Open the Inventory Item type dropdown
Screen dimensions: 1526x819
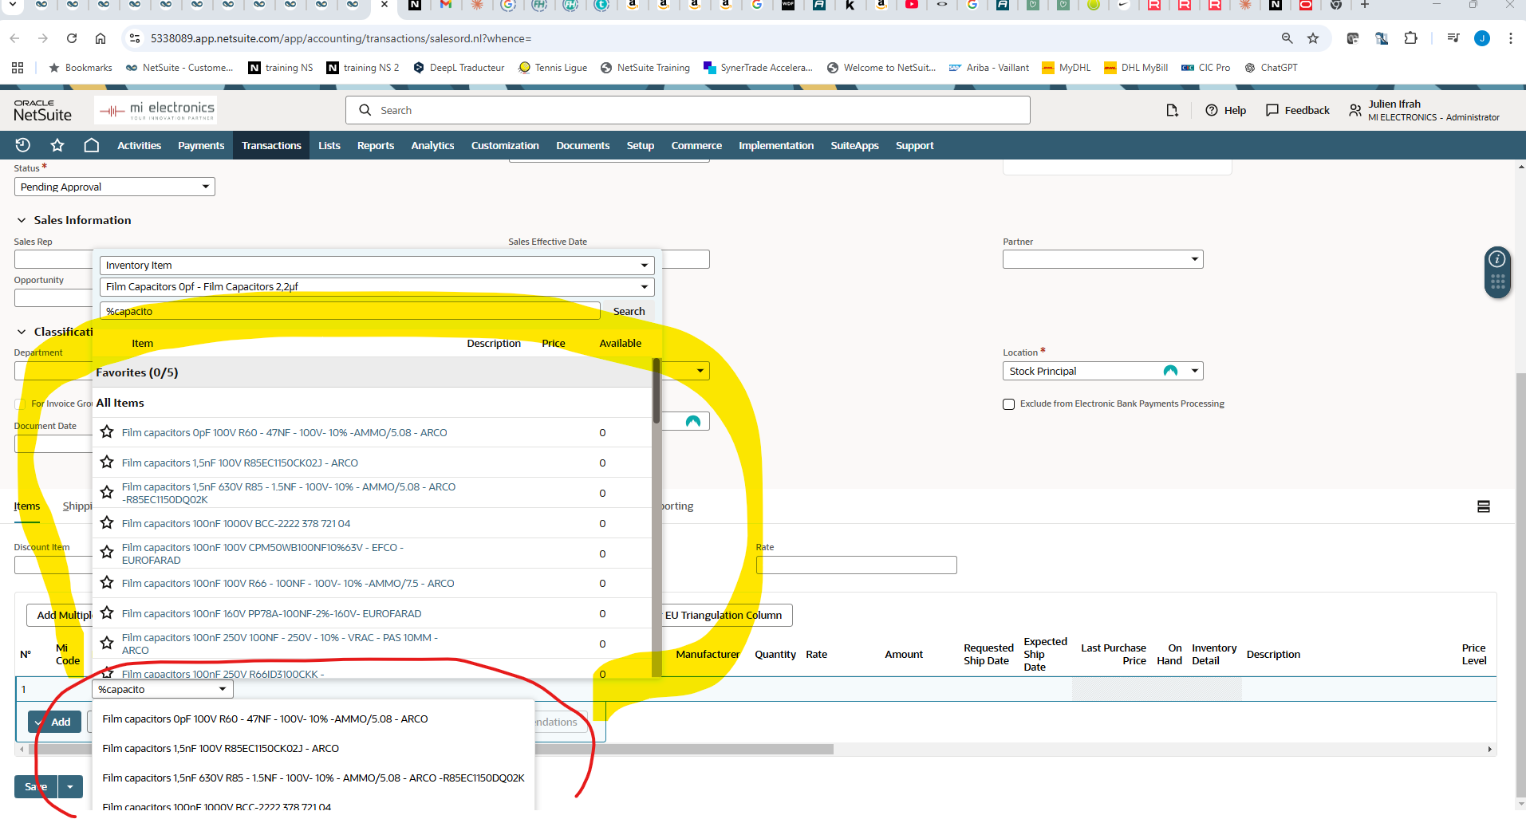pyautogui.click(x=377, y=266)
